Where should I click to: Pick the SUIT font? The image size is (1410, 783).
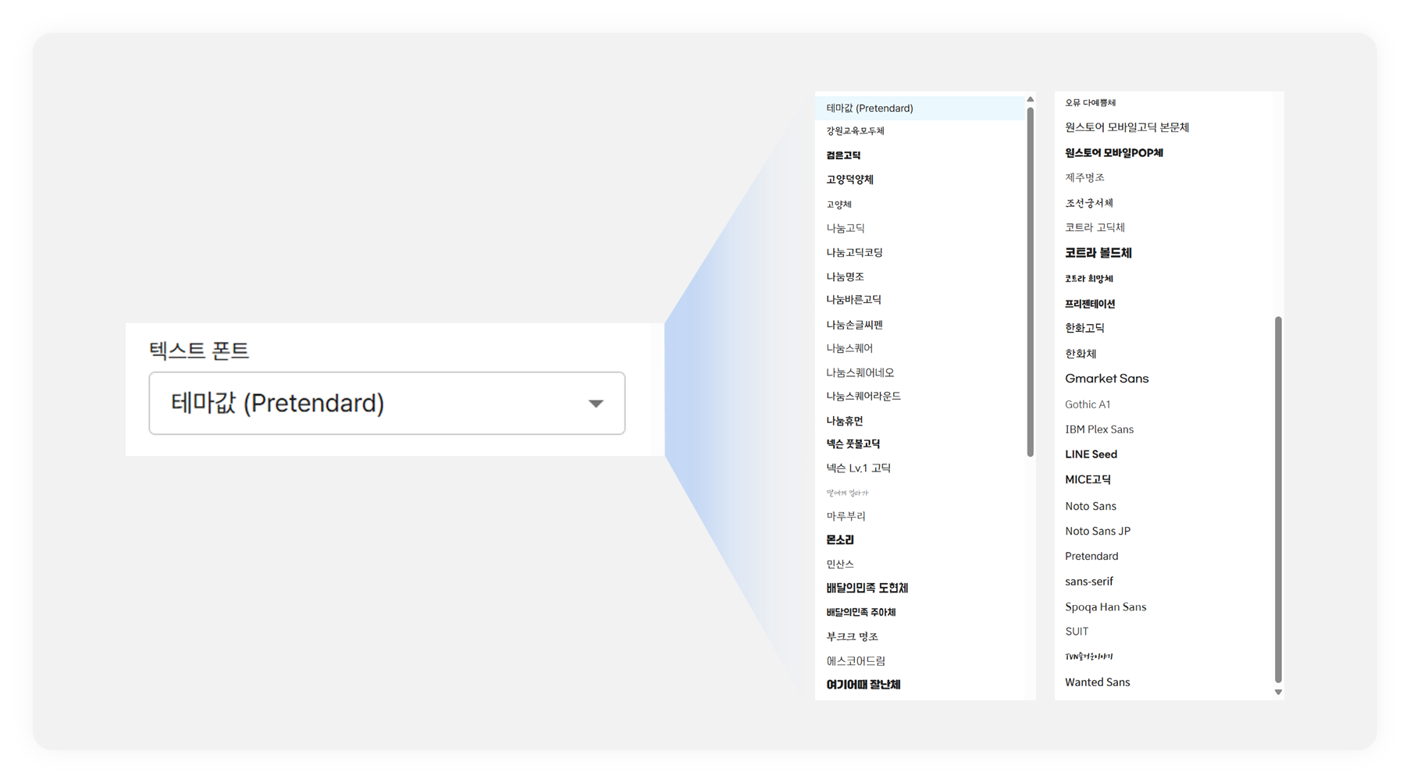tap(1076, 632)
